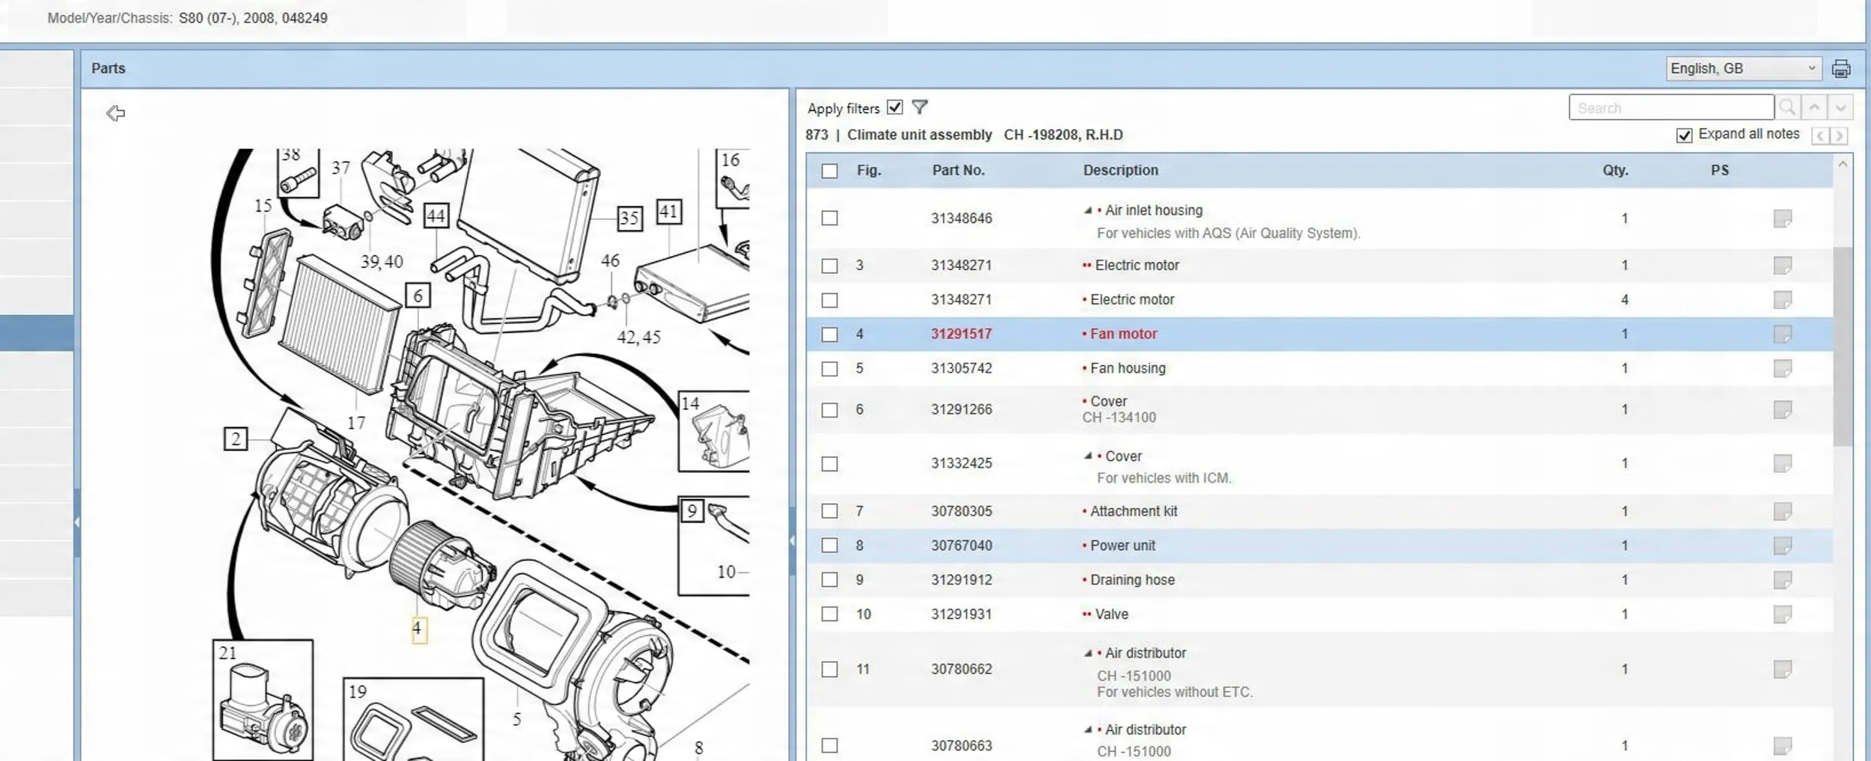Click the search magnifier icon
Image resolution: width=1871 pixels, height=761 pixels.
[1788, 108]
